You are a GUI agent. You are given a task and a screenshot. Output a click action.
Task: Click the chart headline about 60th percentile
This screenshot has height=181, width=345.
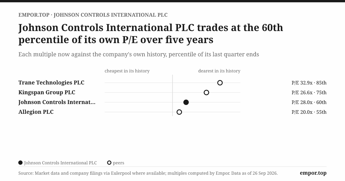[151, 34]
